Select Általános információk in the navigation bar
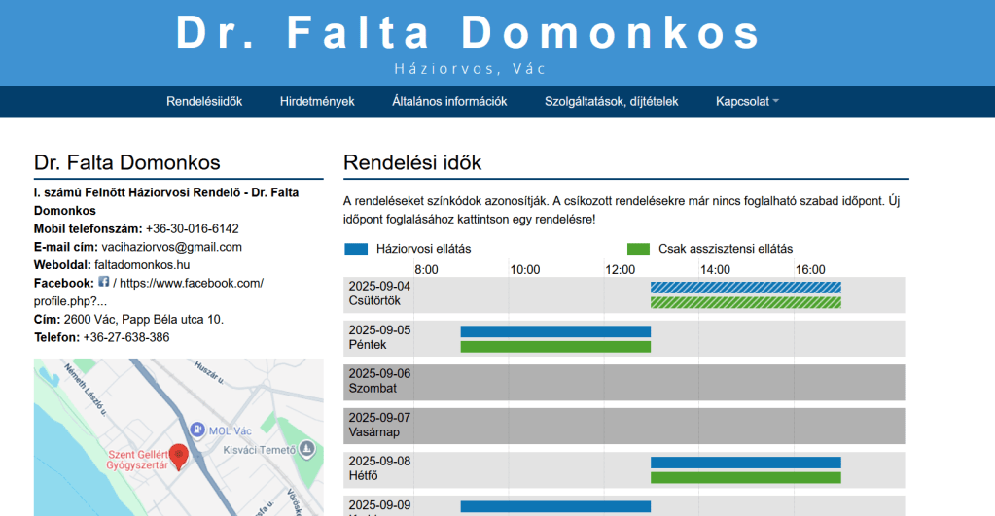This screenshot has width=995, height=516. [x=449, y=101]
